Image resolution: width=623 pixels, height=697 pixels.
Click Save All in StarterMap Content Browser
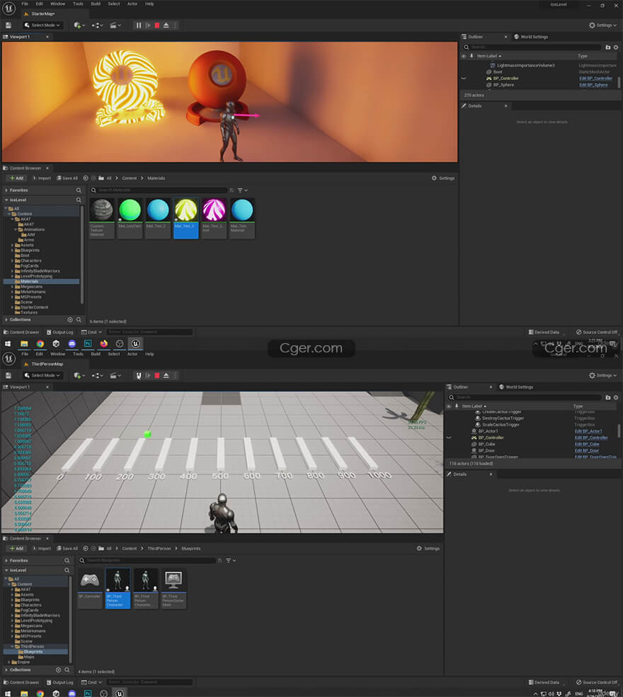point(67,178)
